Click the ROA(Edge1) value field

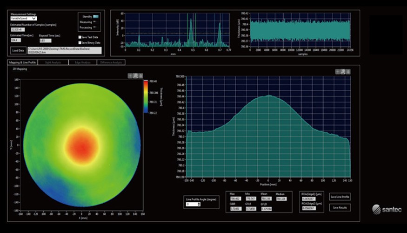[309, 199]
